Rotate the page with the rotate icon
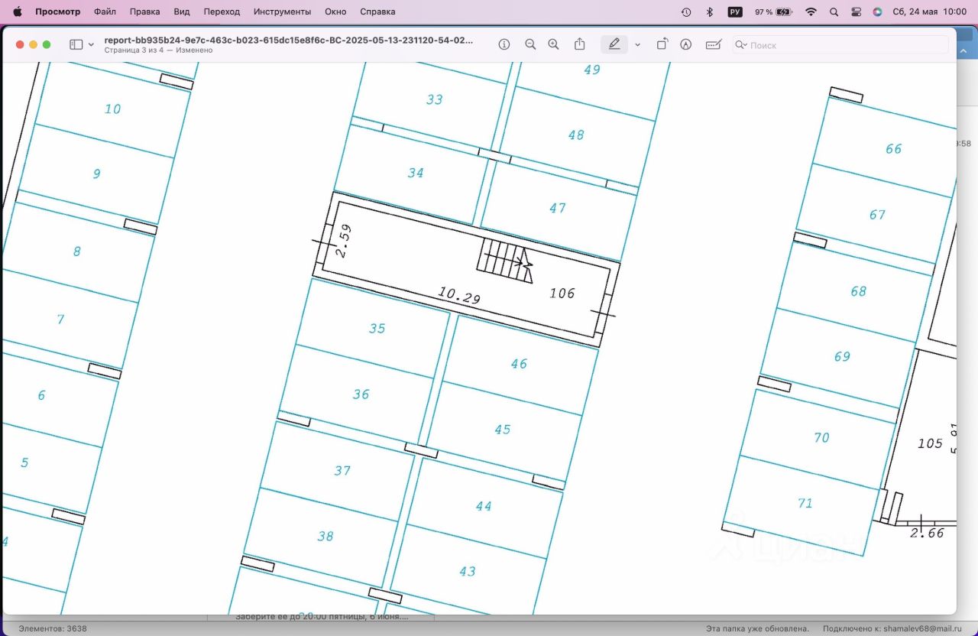 click(x=662, y=45)
